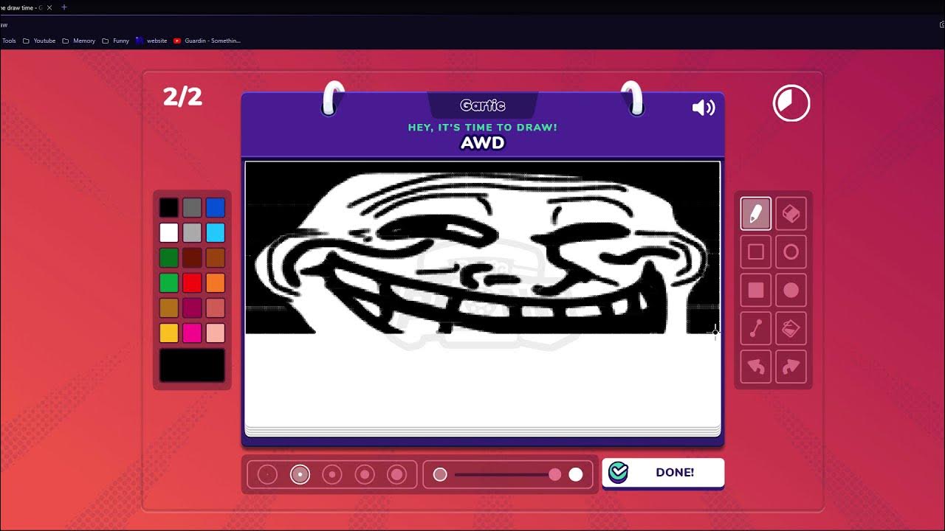The height and width of the screenshot is (531, 945).
Task: Click the opacity slider handle
Action: tap(555, 475)
